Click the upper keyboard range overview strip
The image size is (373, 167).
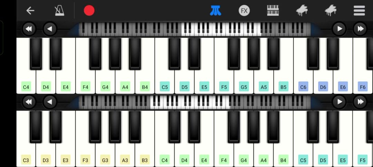click(x=194, y=29)
